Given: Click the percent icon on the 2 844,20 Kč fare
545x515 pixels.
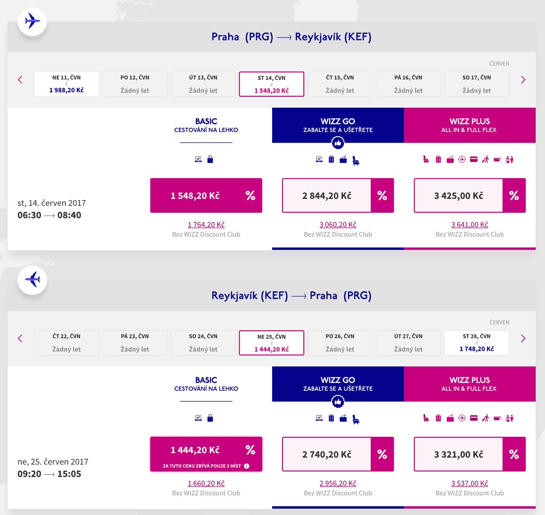Looking at the screenshot, I should click(x=382, y=196).
